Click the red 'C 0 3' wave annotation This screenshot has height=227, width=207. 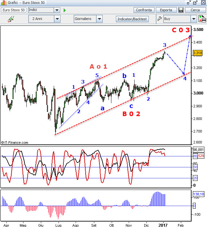181,30
